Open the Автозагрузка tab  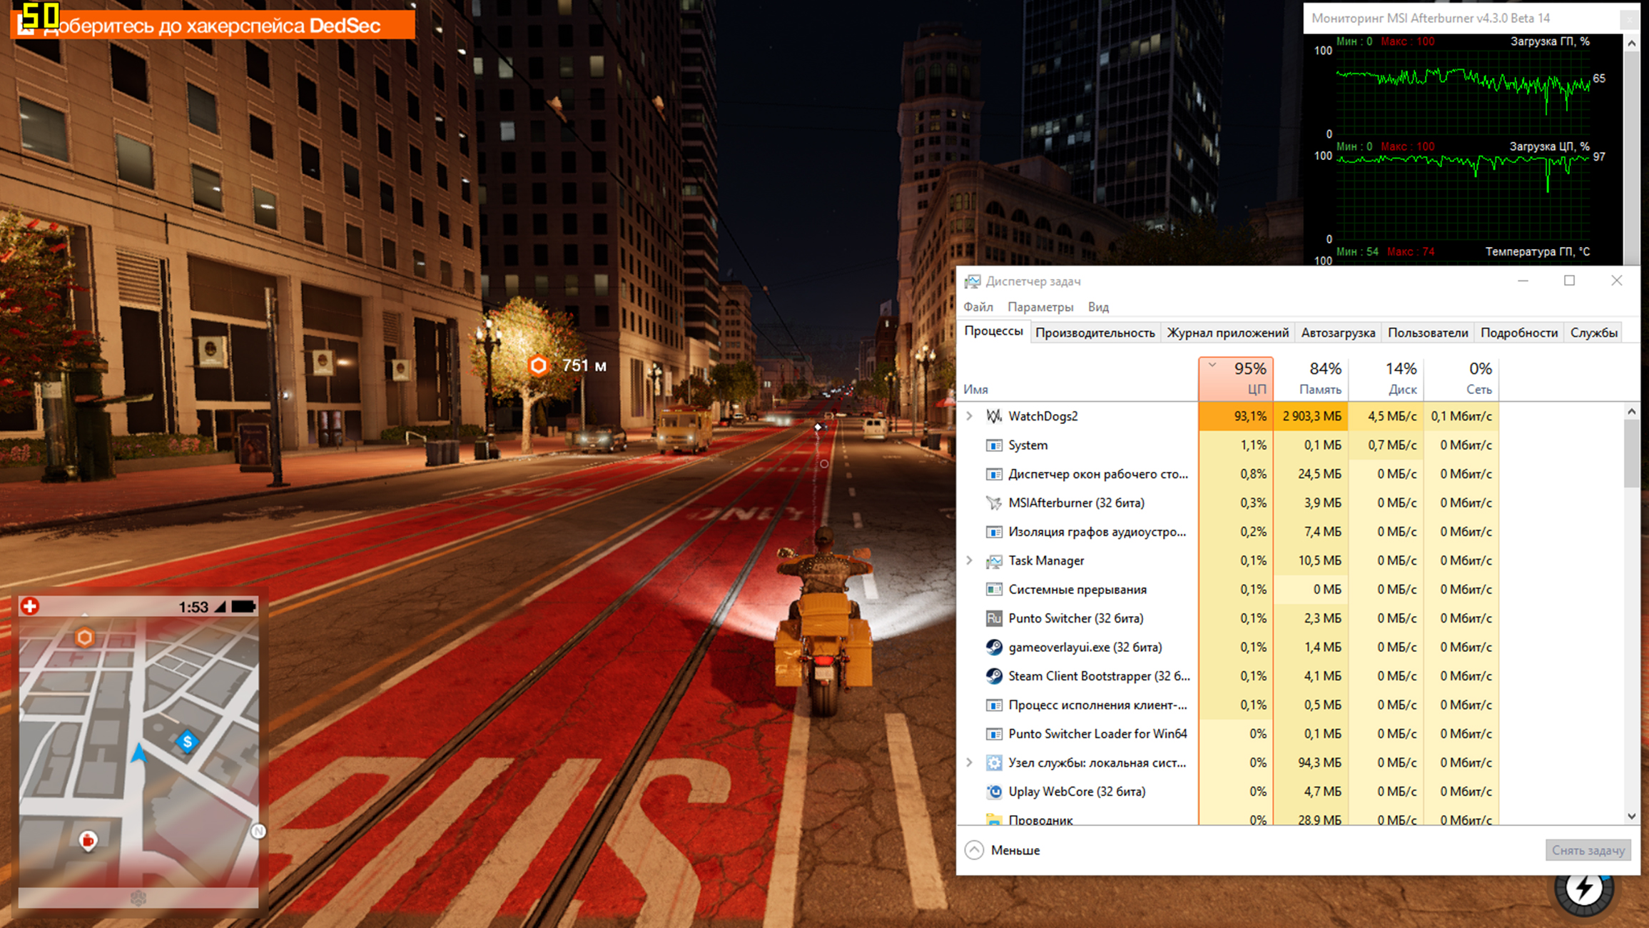[1337, 333]
